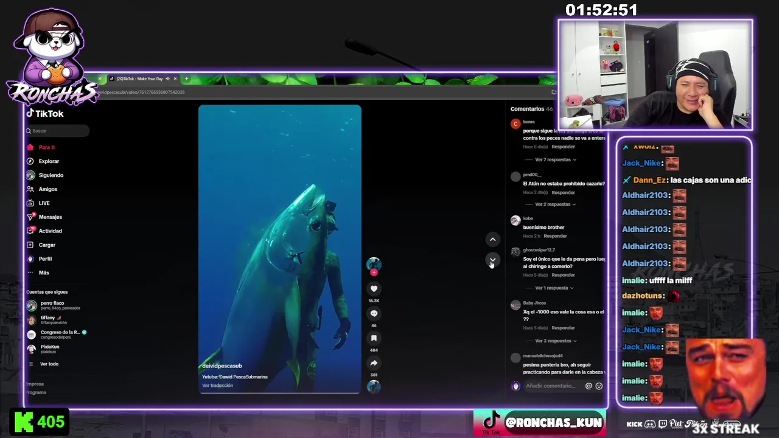Reply to kobe's comment
Image resolution: width=779 pixels, height=438 pixels.
[555, 236]
